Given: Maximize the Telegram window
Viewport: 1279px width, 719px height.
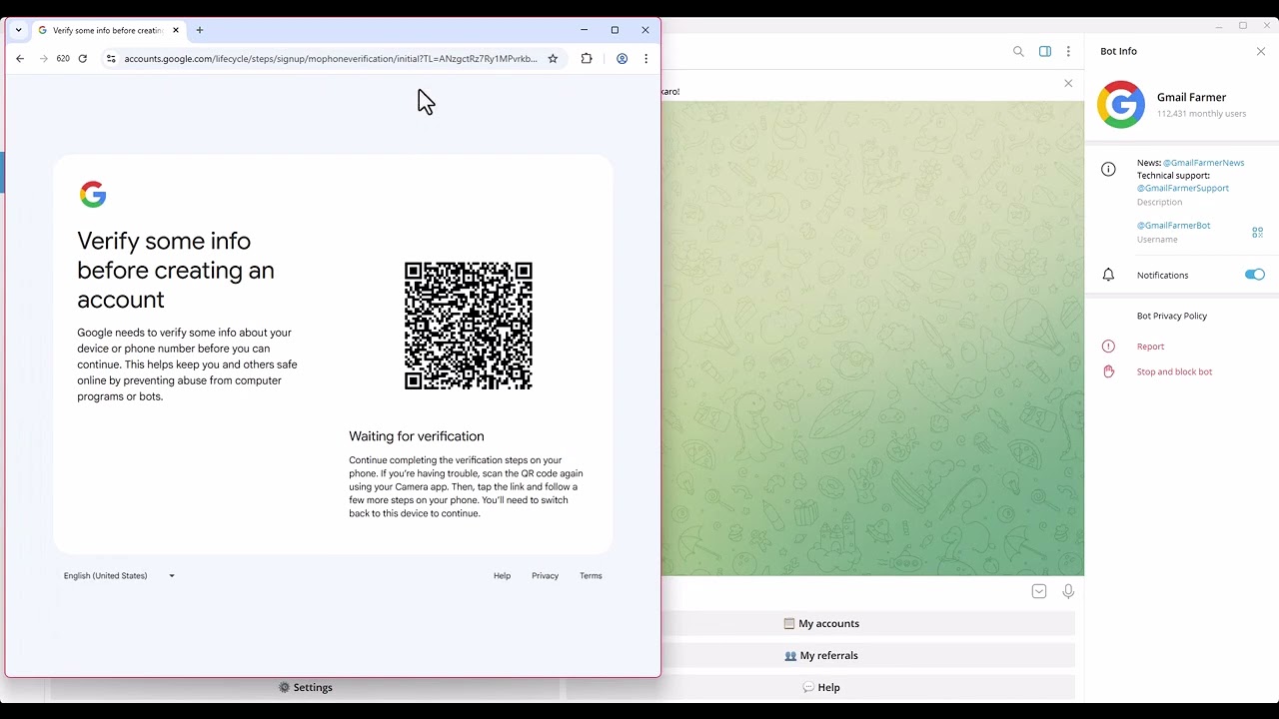Looking at the screenshot, I should click(1243, 26).
